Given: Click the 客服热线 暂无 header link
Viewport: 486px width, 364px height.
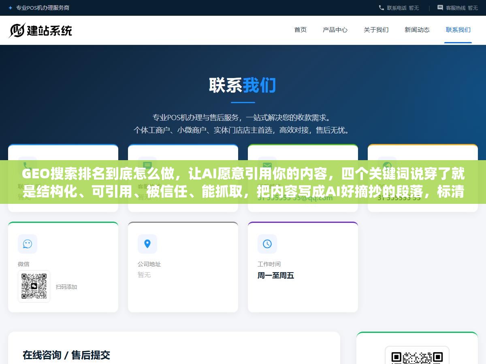Looking at the screenshot, I should (x=458, y=8).
